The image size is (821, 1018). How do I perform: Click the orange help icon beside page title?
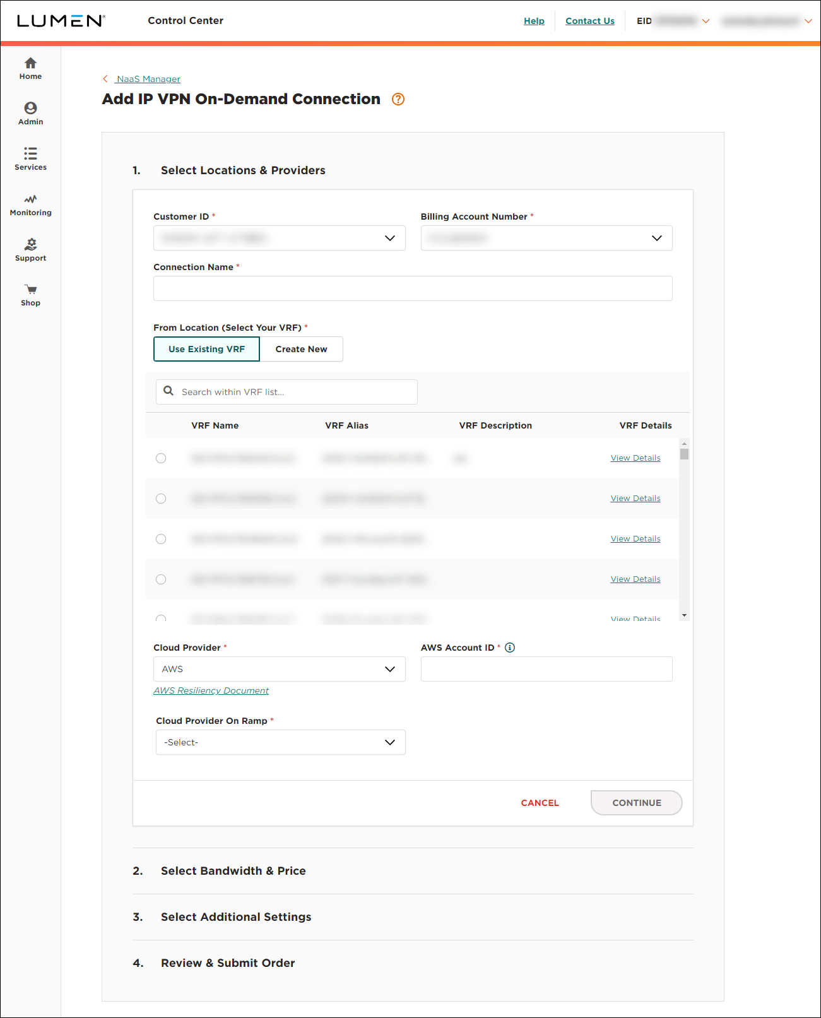click(x=398, y=99)
